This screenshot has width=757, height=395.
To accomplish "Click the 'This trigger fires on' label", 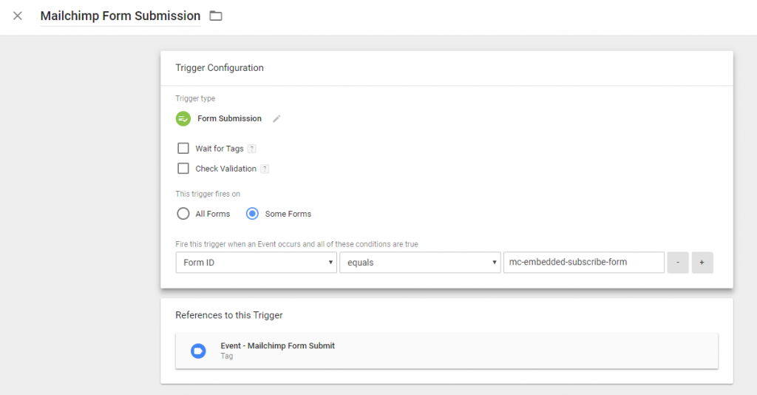I will pyautogui.click(x=208, y=194).
